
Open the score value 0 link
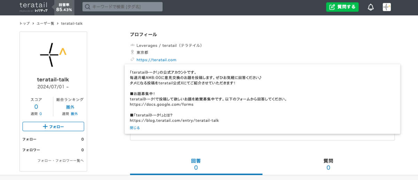pyautogui.click(x=36, y=107)
